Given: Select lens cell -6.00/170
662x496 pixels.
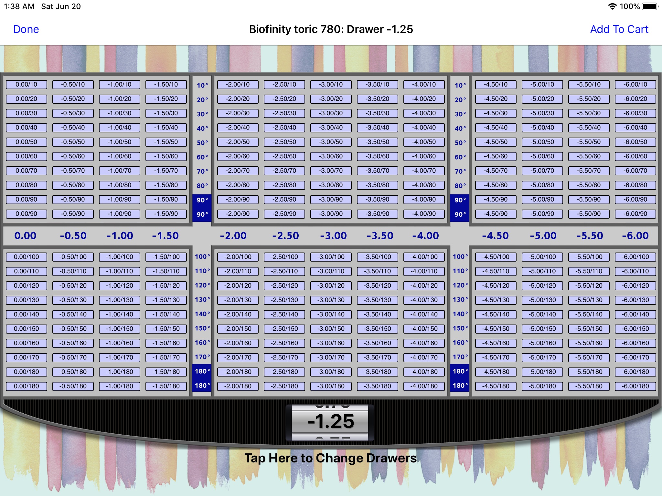Looking at the screenshot, I should pos(635,357).
